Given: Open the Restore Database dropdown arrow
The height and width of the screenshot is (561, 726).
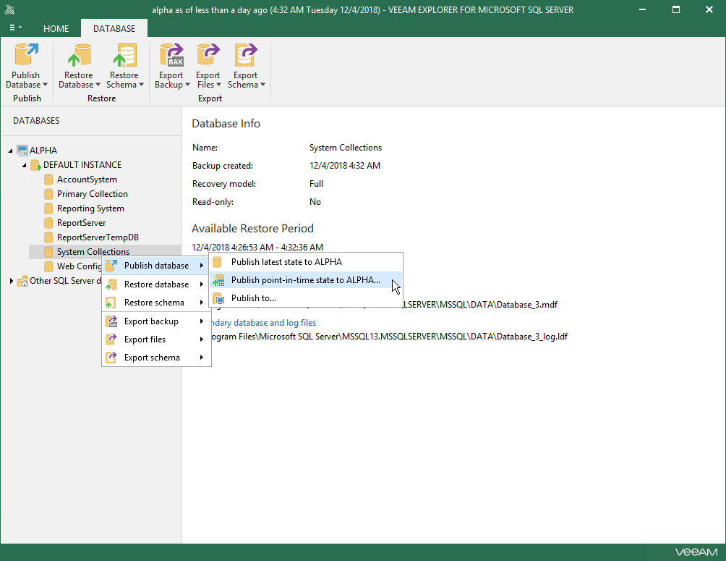Looking at the screenshot, I should (x=98, y=85).
